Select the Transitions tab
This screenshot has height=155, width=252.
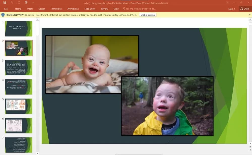pos(56,9)
